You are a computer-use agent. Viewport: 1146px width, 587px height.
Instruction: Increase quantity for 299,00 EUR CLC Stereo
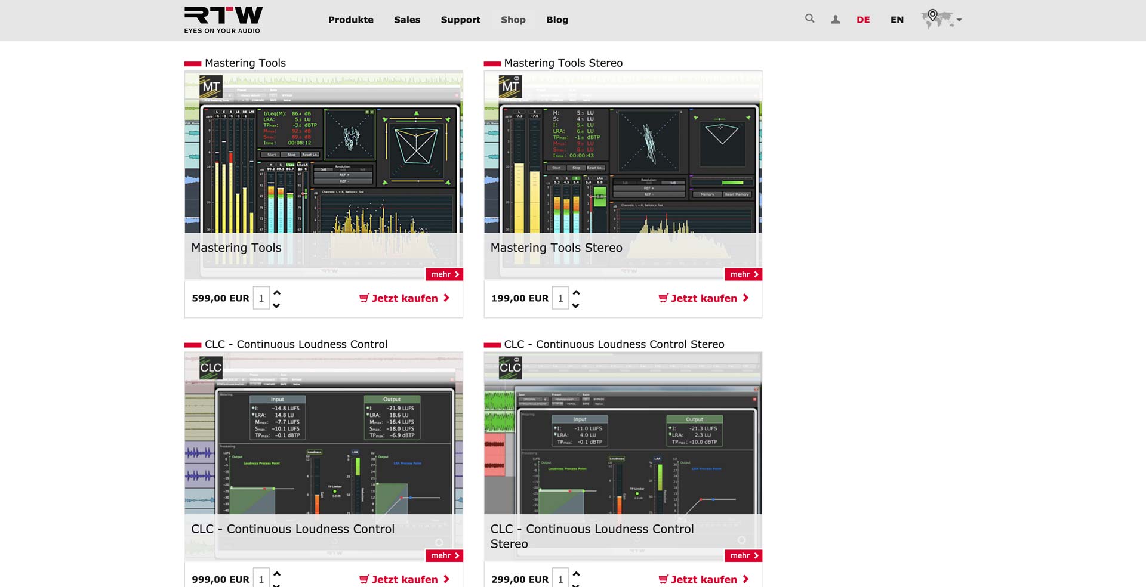575,573
